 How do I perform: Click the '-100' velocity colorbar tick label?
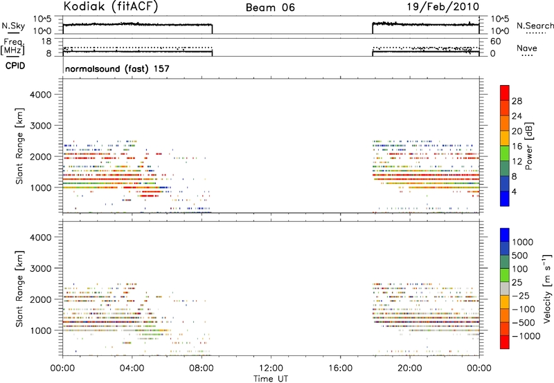[x=524, y=309]
